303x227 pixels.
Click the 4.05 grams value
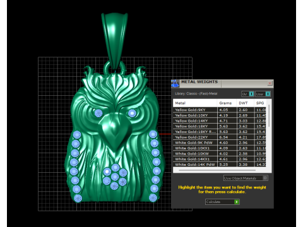coord(223,110)
